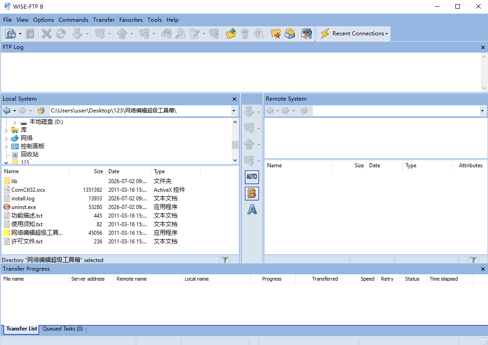Click the lightning bolt Recent Connections icon

(325, 33)
